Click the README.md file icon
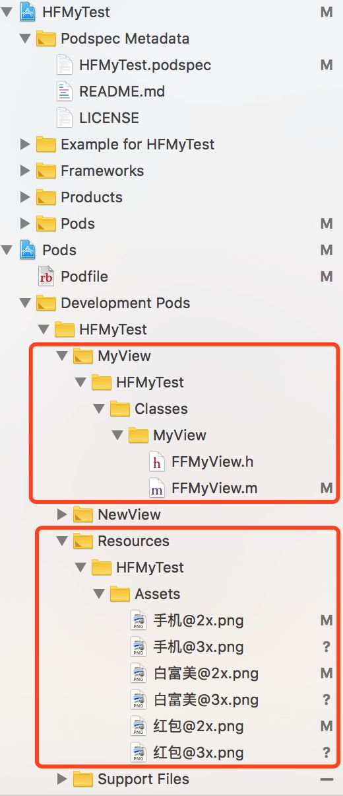 tap(65, 91)
